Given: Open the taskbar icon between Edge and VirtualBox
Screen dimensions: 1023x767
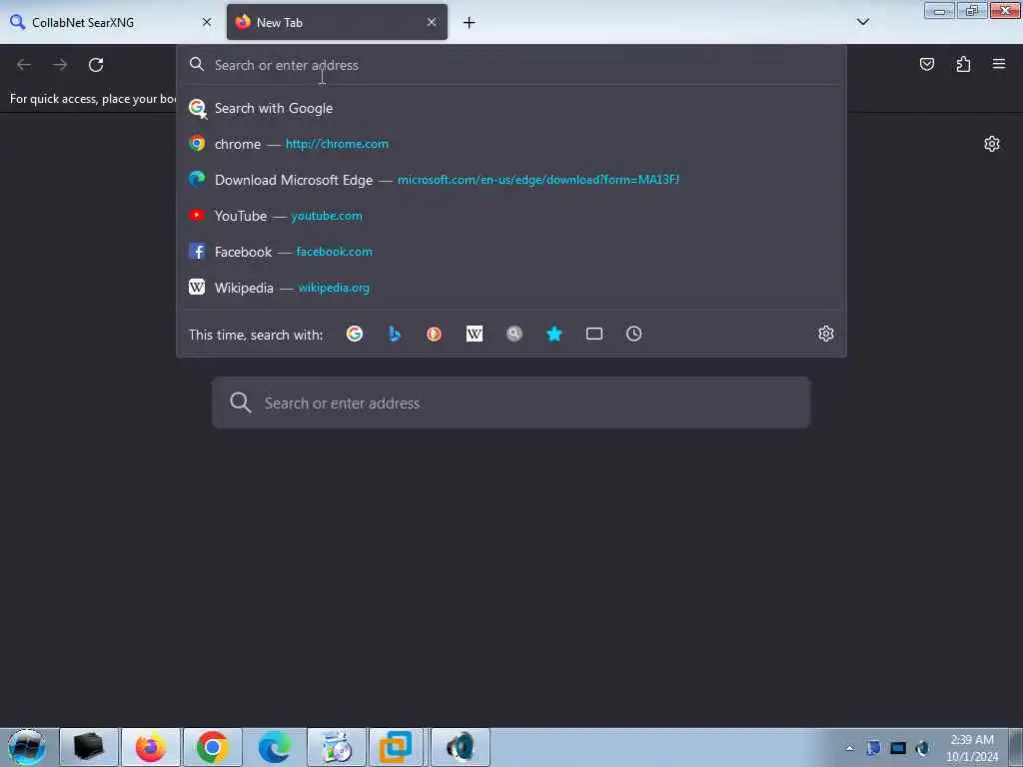Looking at the screenshot, I should pyautogui.click(x=336, y=747).
